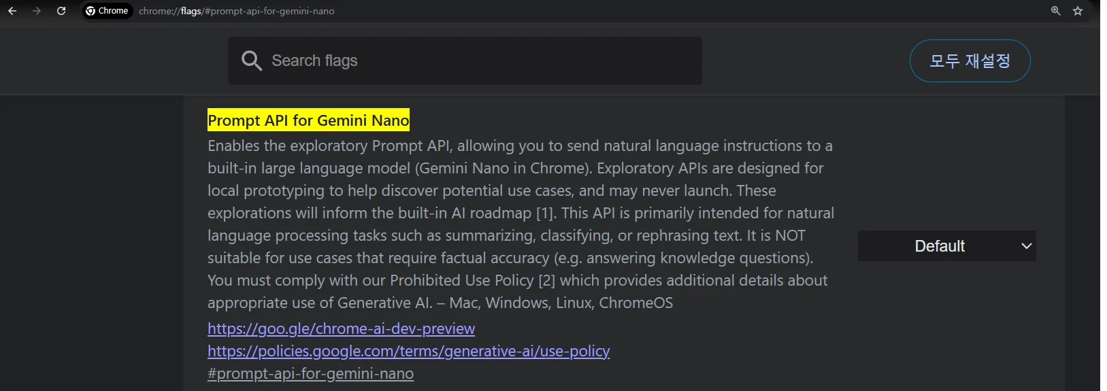The image size is (1107, 391).
Task: Open the generative-ai use-policy link
Action: coord(408,351)
